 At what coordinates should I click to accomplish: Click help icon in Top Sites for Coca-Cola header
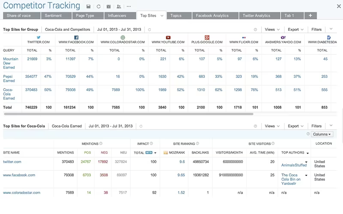[255, 126]
